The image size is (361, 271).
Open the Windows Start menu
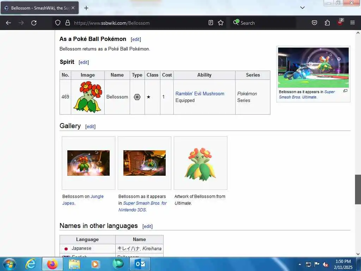(x=10, y=264)
